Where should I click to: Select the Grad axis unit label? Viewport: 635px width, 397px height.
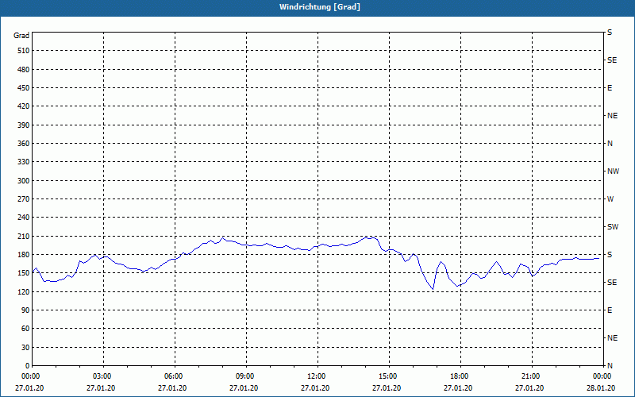click(x=21, y=36)
